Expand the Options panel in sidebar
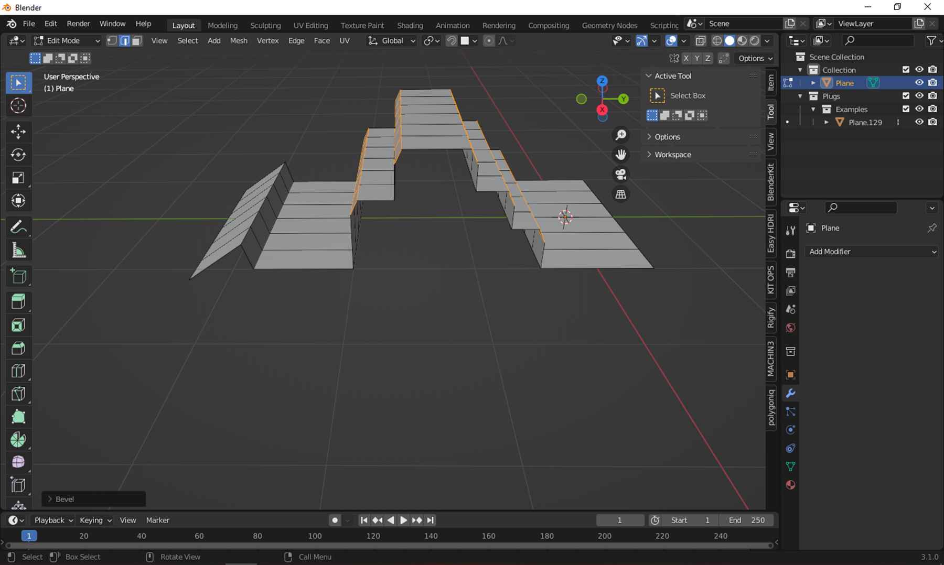944x565 pixels. coord(667,137)
